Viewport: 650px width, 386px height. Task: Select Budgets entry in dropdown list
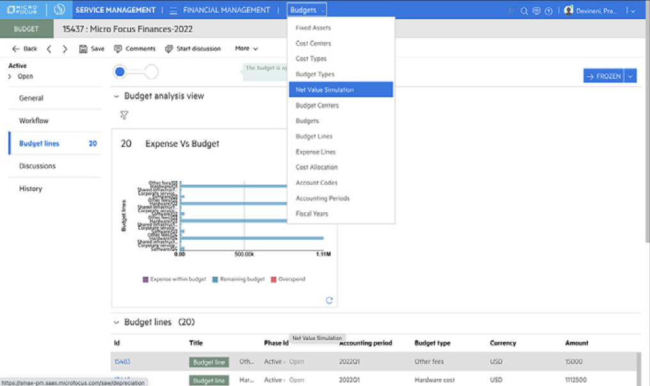(341, 121)
